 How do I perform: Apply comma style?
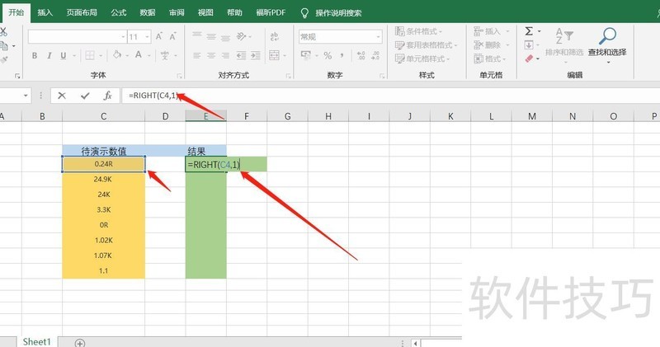coord(342,55)
